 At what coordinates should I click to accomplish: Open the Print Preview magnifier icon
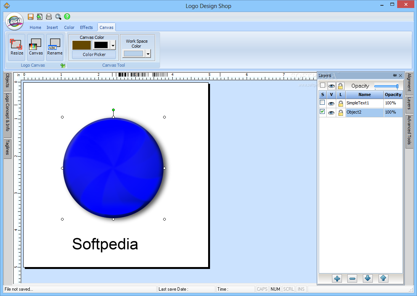[x=58, y=17]
